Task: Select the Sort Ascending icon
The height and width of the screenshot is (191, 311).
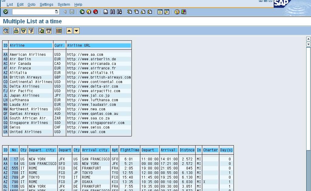Action: pos(16,31)
